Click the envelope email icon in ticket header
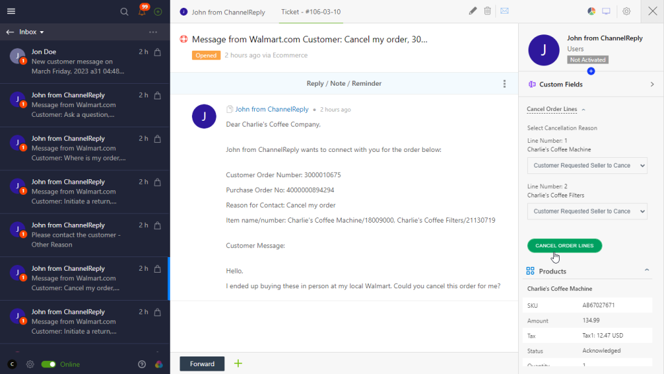This screenshot has width=664, height=374. click(504, 11)
